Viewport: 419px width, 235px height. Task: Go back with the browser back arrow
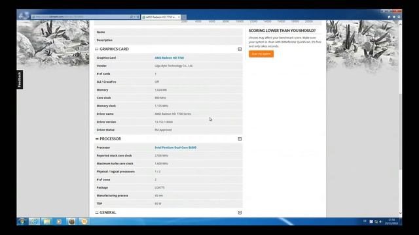coord(24,16)
